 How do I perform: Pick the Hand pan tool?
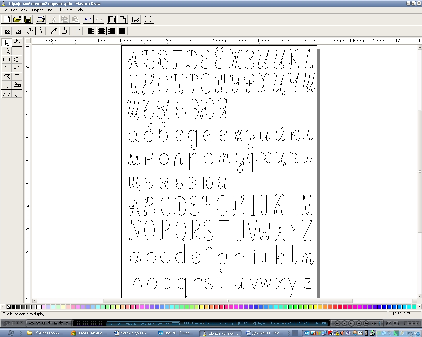click(17, 42)
